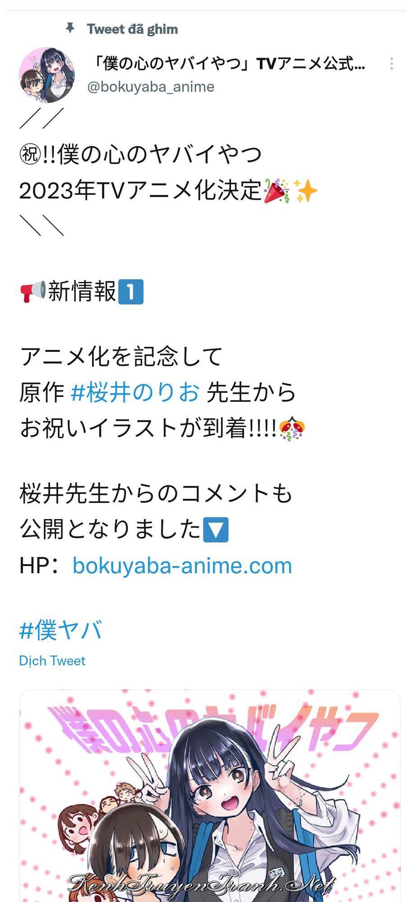The width and height of the screenshot is (406, 902).
Task: Click the red megaphone emoji
Action: [33, 292]
